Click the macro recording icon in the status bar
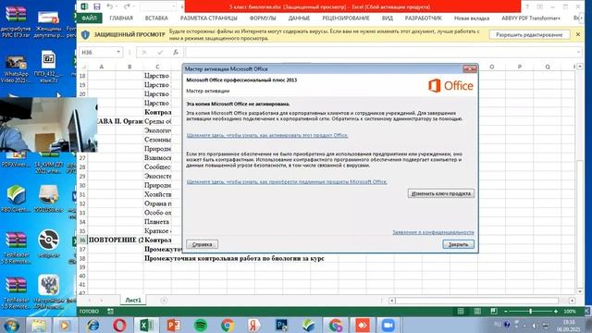The width and height of the screenshot is (592, 333). pos(110,311)
